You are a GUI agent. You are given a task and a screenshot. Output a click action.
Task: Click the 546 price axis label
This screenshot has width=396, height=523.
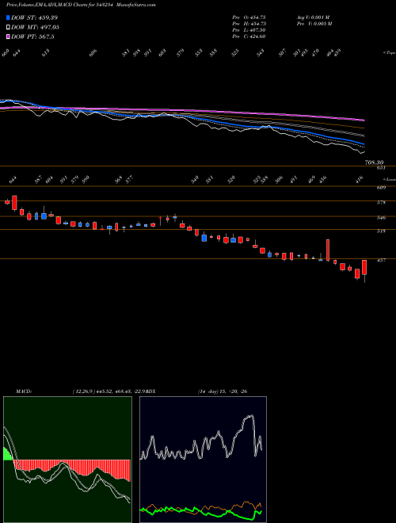pos(381,218)
